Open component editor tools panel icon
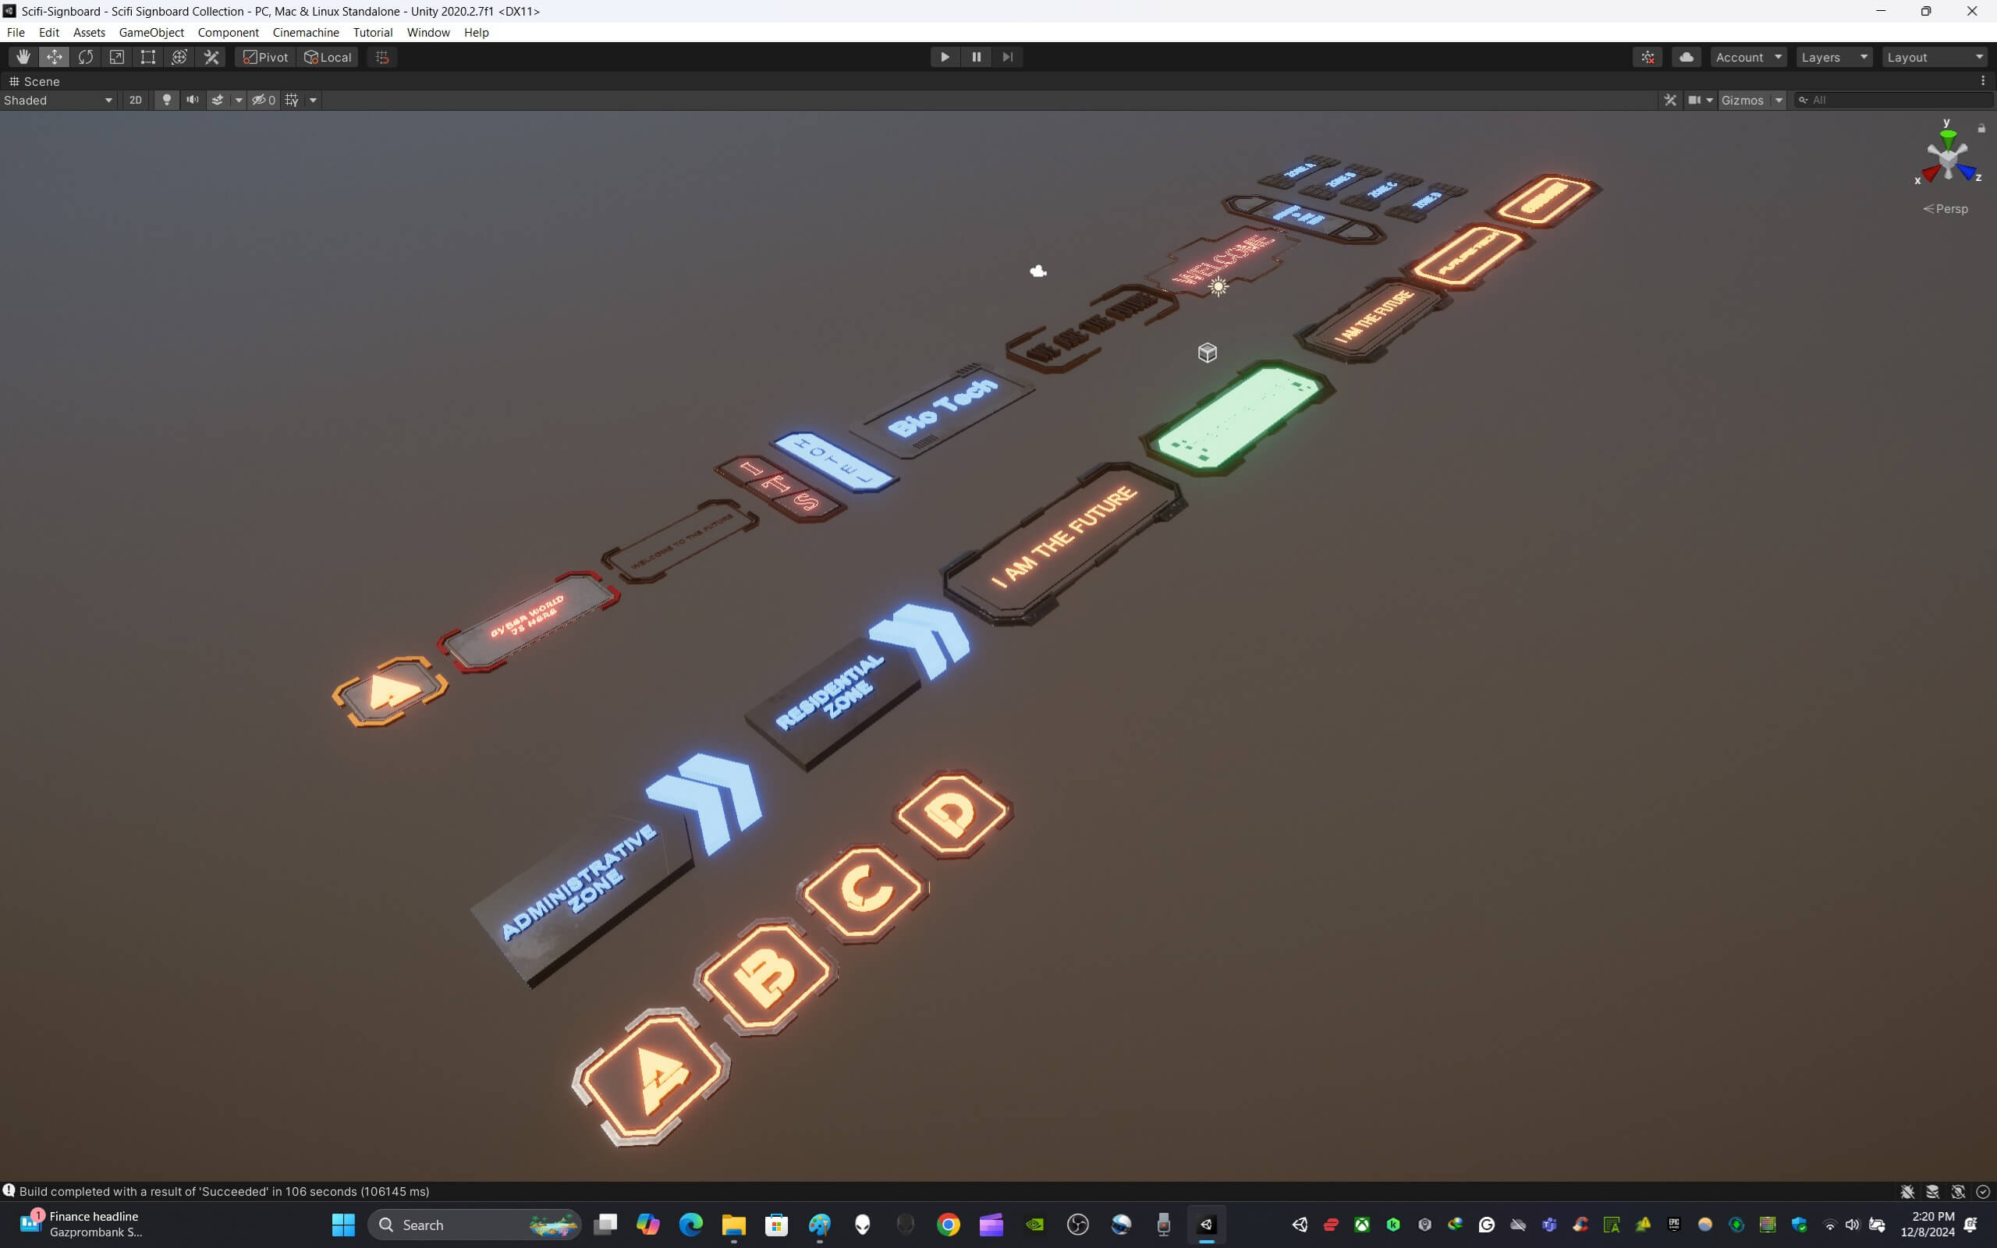The height and width of the screenshot is (1248, 1997). click(1670, 100)
